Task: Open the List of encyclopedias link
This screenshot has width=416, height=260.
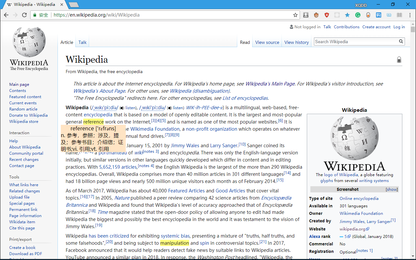Action: pos(245,98)
